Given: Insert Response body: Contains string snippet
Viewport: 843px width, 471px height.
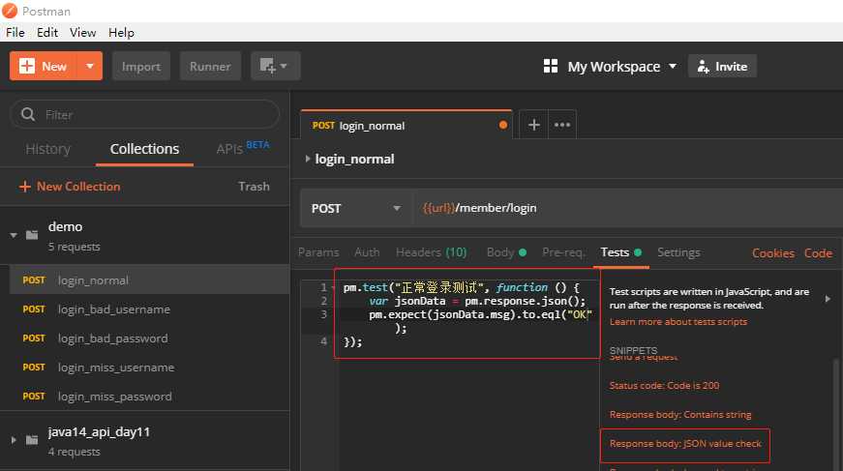Looking at the screenshot, I should point(680,415).
